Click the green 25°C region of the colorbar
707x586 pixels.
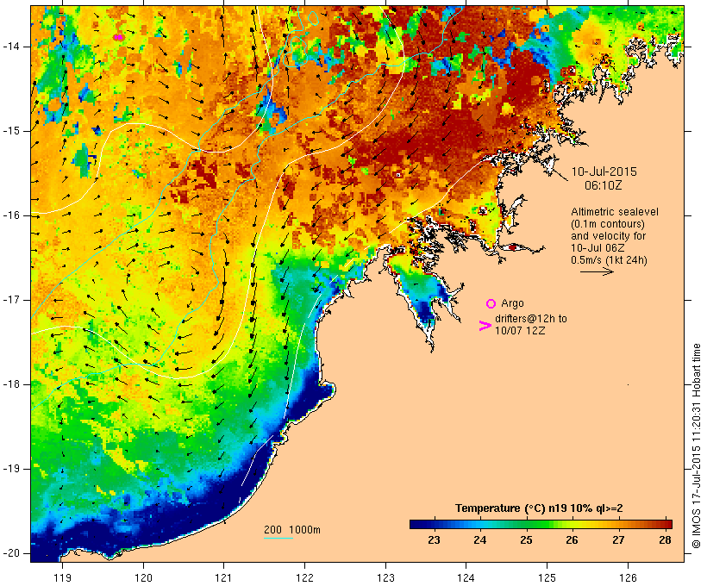(x=526, y=524)
